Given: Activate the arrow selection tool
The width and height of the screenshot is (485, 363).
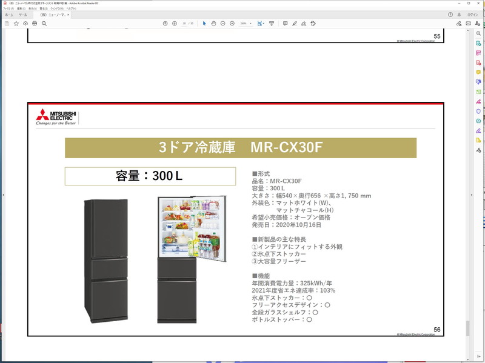Looking at the screenshot, I should pyautogui.click(x=204, y=23).
